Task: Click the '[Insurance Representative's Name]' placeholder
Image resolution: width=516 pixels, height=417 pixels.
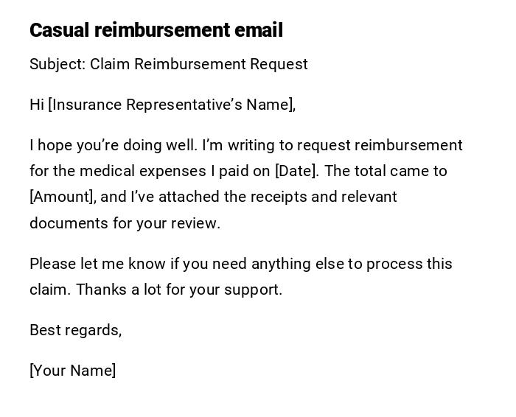Action: 172,105
